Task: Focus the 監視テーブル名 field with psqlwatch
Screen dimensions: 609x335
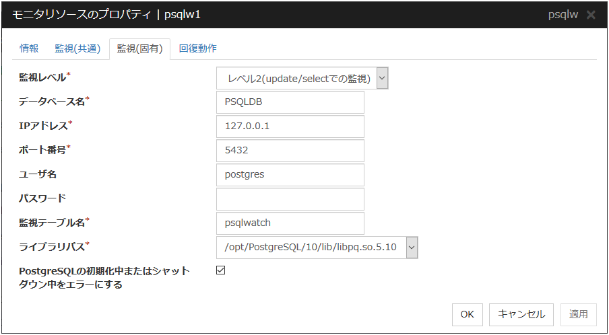Action: pyautogui.click(x=290, y=223)
